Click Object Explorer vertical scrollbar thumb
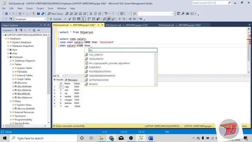This screenshot has width=252, height=142. (x=49, y=65)
